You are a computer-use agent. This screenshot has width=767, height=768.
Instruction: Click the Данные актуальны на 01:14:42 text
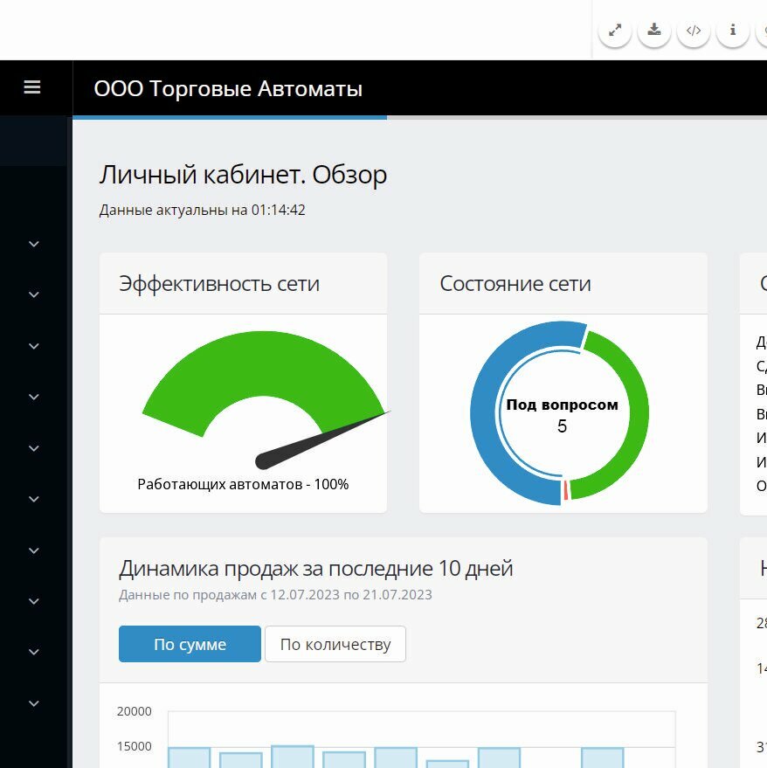click(202, 210)
